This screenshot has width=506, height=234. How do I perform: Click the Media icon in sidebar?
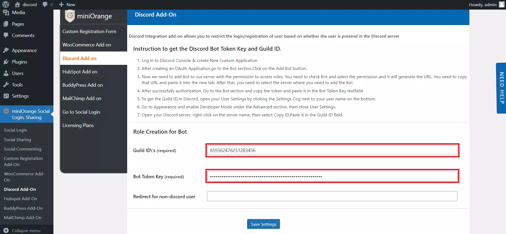[6, 13]
